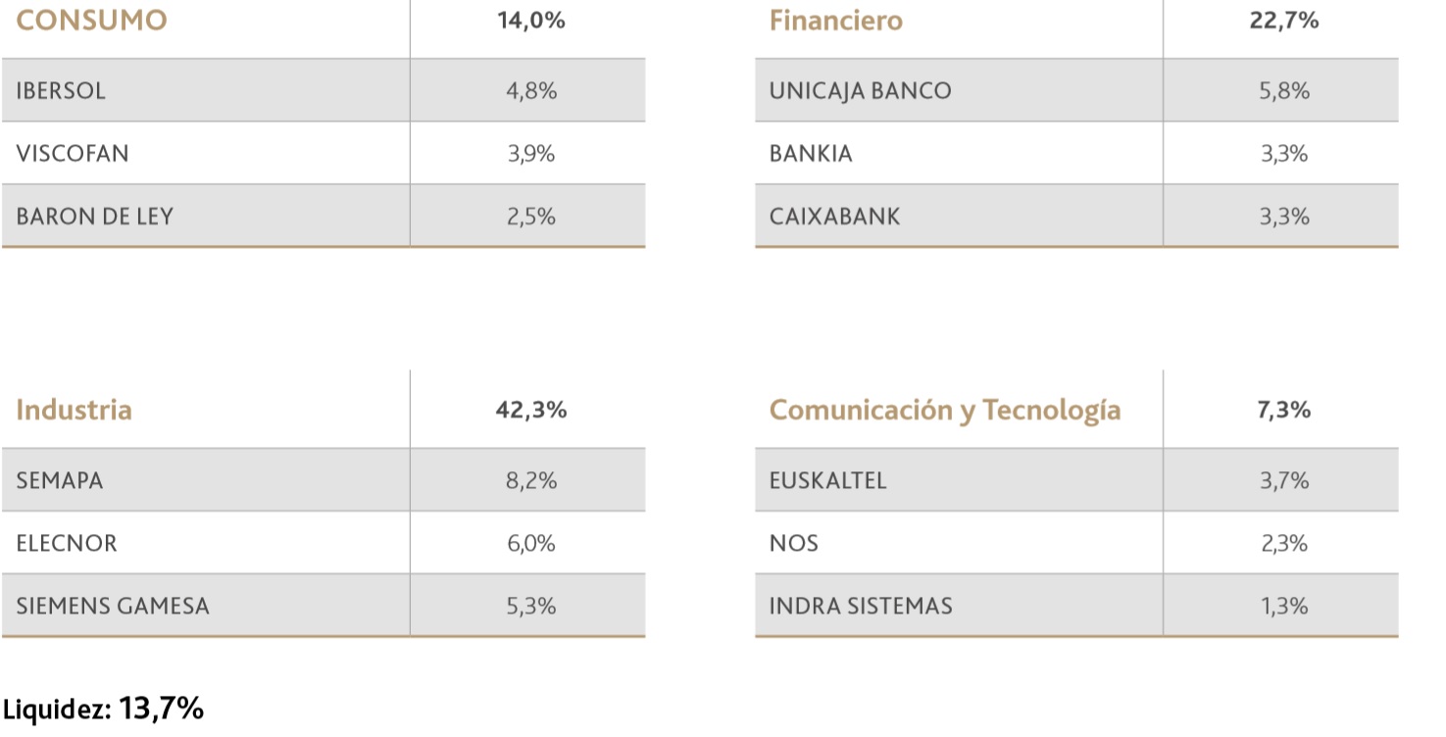This screenshot has height=737, width=1446.
Task: Click the Industria sector heading
Action: [x=74, y=410]
